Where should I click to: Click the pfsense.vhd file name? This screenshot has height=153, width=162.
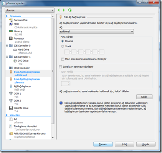[x=25, y=53]
